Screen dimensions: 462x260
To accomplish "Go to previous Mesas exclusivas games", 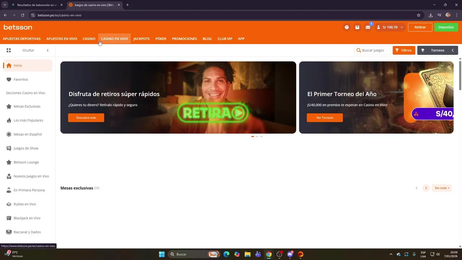I will point(417,188).
